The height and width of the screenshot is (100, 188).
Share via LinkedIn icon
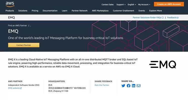[x=134, y=86]
